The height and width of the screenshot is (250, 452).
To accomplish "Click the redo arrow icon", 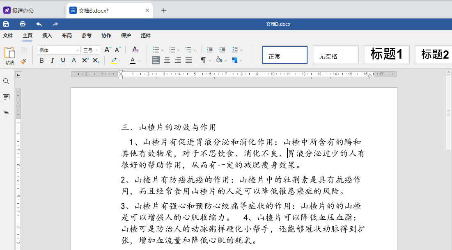I will [x=55, y=24].
